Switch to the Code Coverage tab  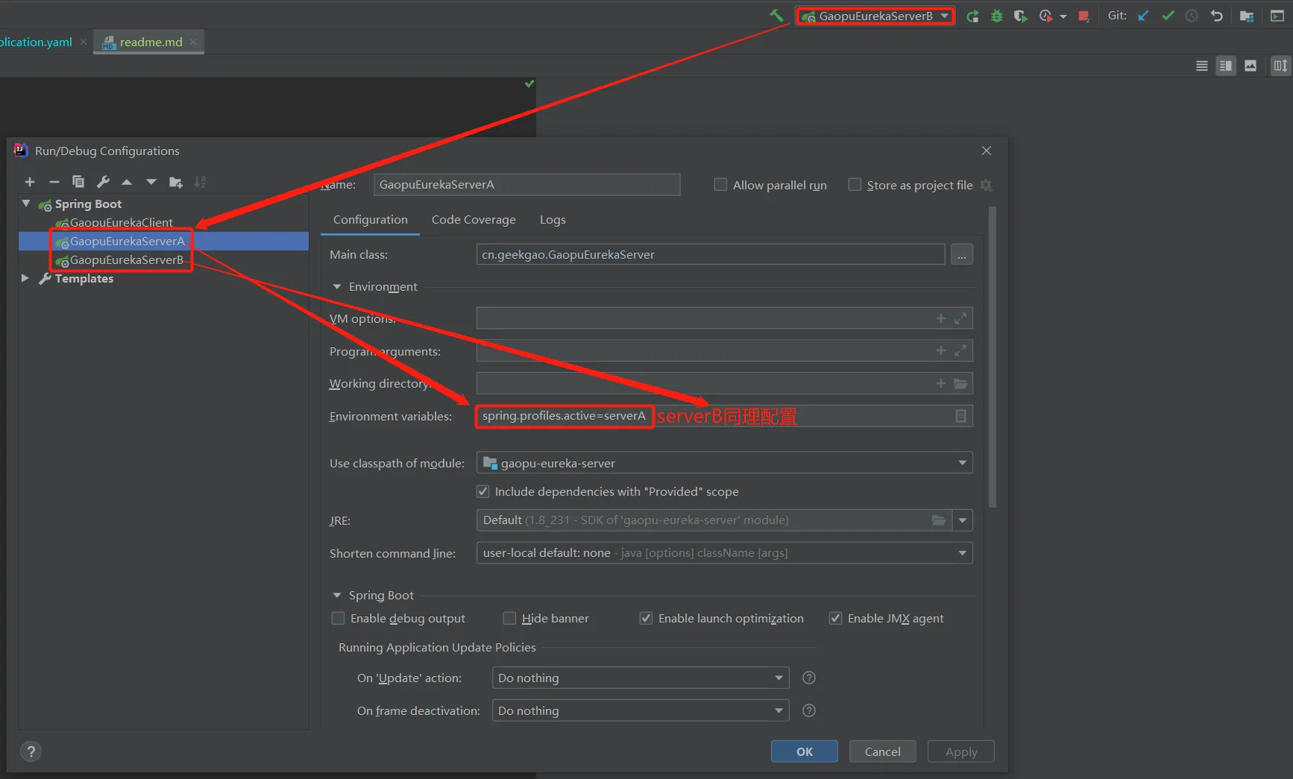coord(474,220)
